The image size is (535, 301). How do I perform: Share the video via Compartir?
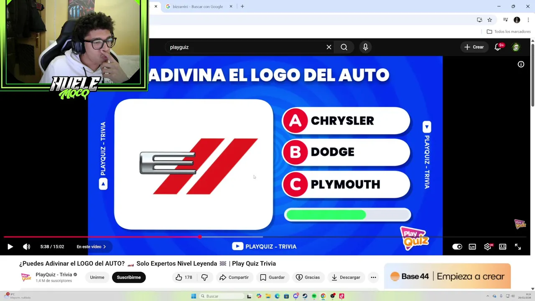tap(234, 277)
